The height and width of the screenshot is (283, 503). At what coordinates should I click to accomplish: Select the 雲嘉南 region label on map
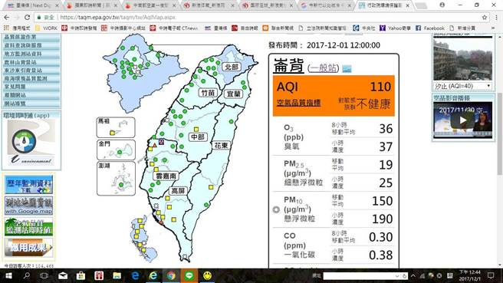[166, 176]
